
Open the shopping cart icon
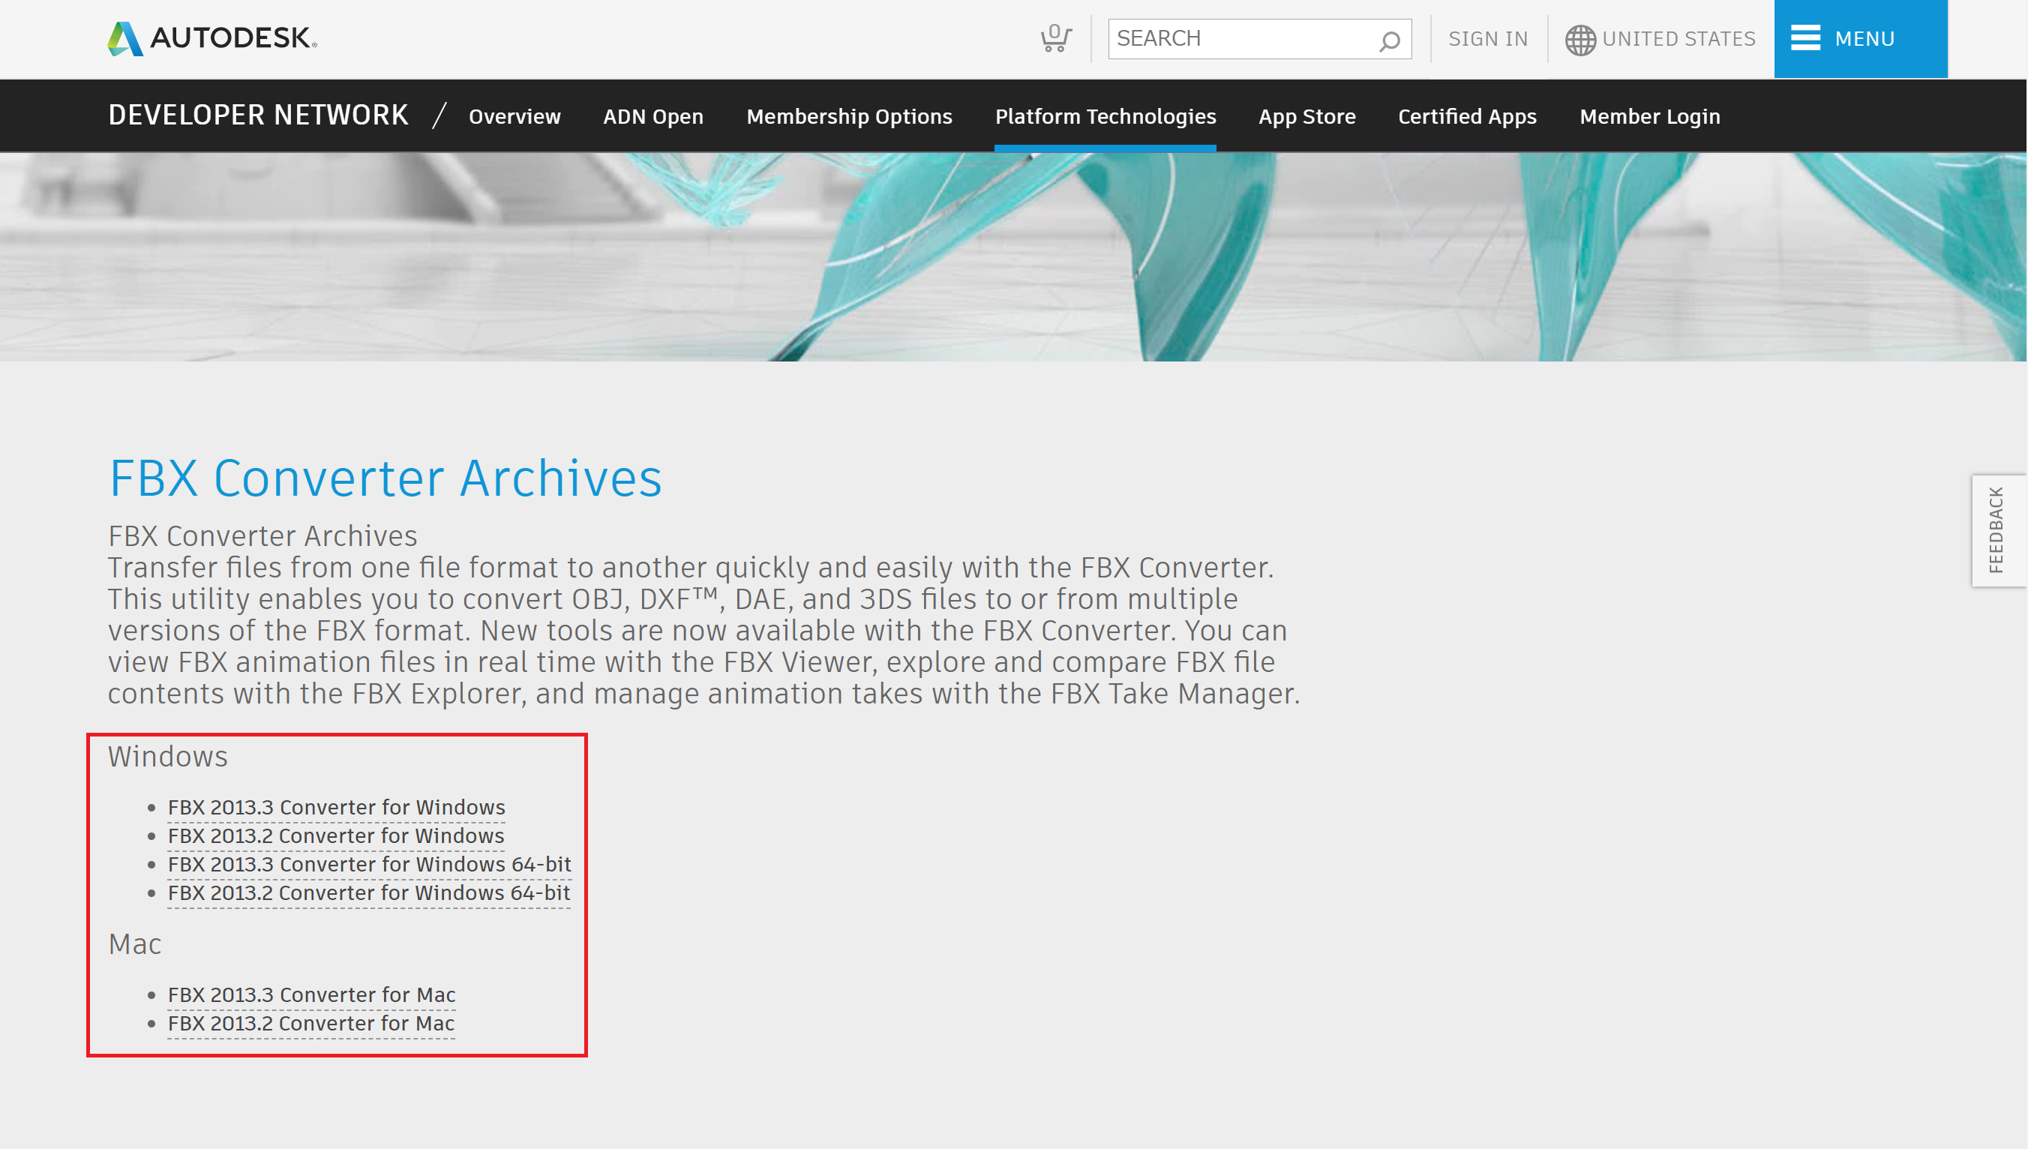(1055, 38)
